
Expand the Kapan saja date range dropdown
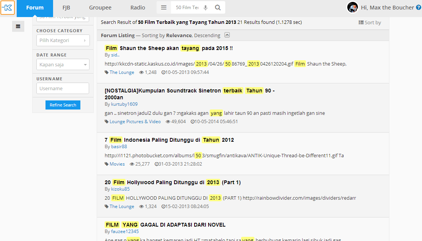(63, 64)
